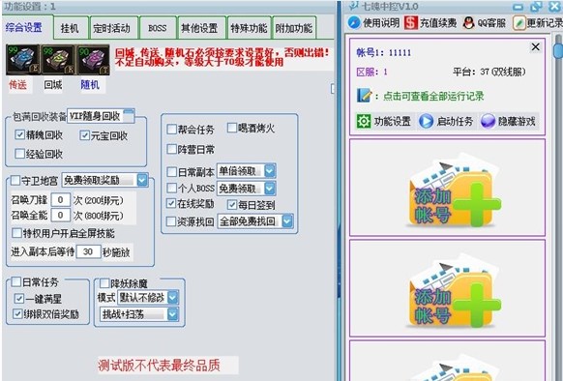The height and width of the screenshot is (381, 563).
Task: Click 平台: 37(双线服) text
Action: [x=489, y=72]
